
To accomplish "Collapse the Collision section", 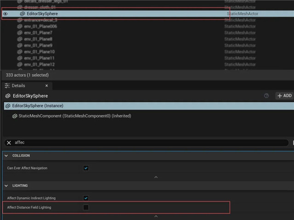I will click(6, 156).
